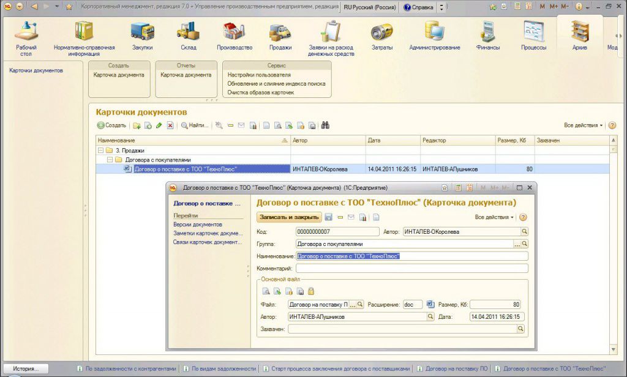Image resolution: width=627 pixels, height=377 pixels.
Task: Click the Справка button in title bar
Action: [418, 7]
